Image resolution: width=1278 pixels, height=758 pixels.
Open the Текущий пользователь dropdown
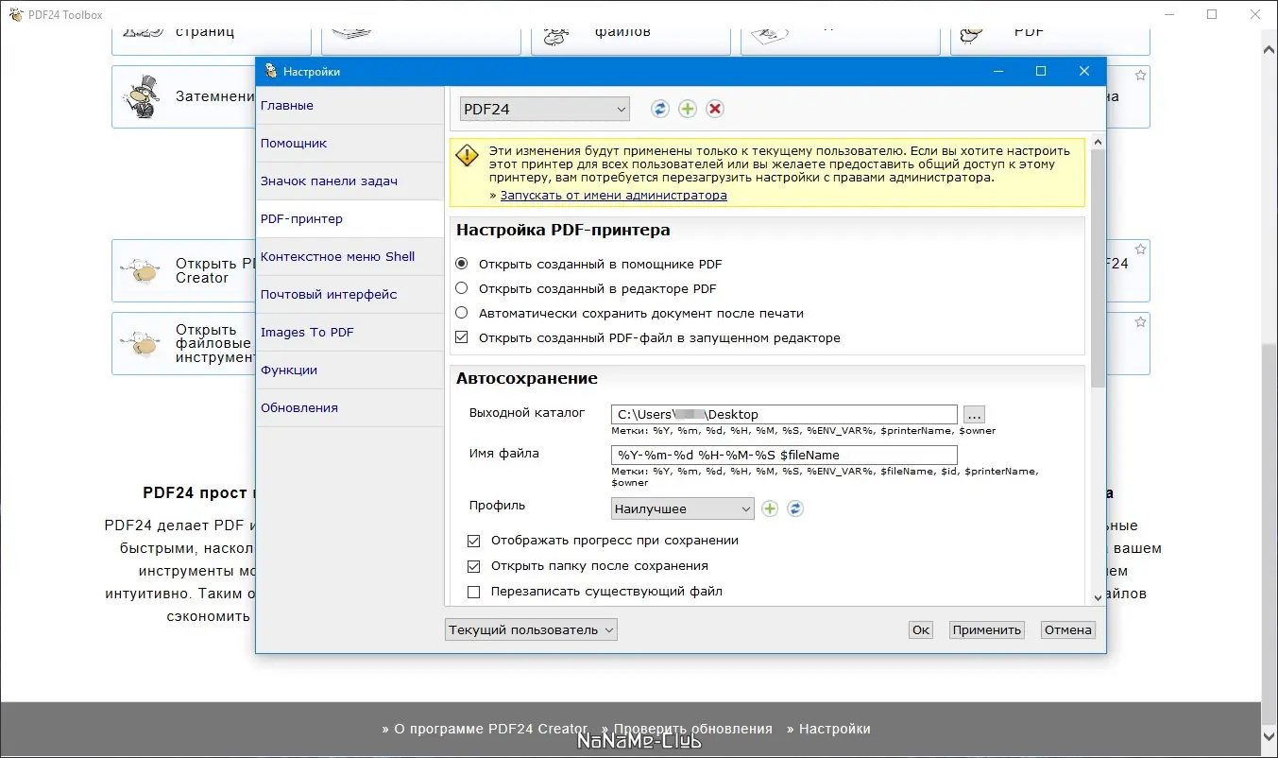(x=531, y=629)
